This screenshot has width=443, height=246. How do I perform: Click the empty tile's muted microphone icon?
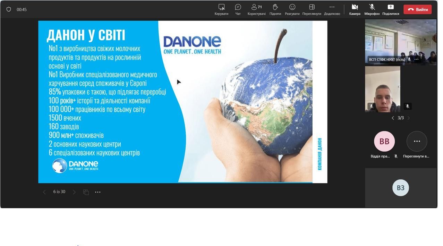point(408,106)
